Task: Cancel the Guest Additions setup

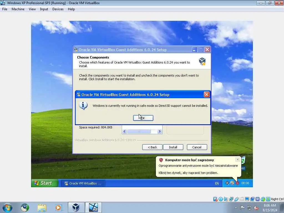Action: [197, 147]
